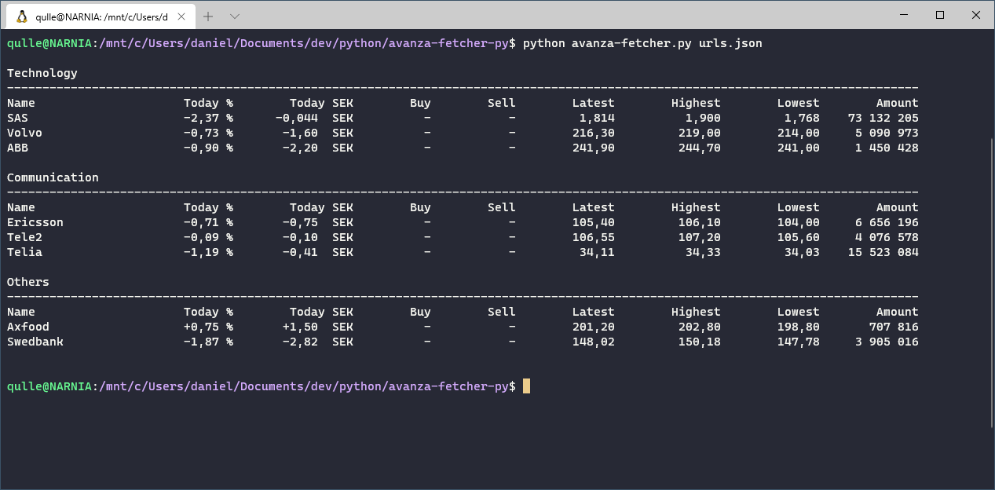Click the Ericsson row name
The width and height of the screenshot is (995, 490).
(x=35, y=222)
